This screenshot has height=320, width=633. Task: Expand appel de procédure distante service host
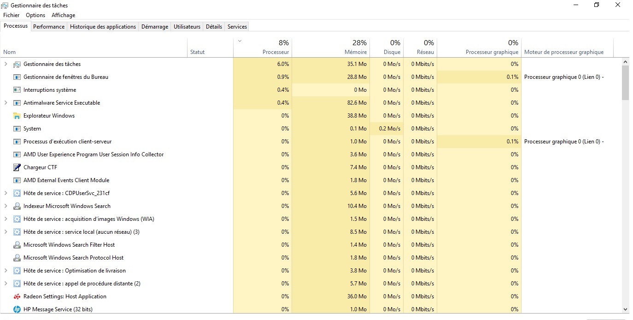pos(6,284)
